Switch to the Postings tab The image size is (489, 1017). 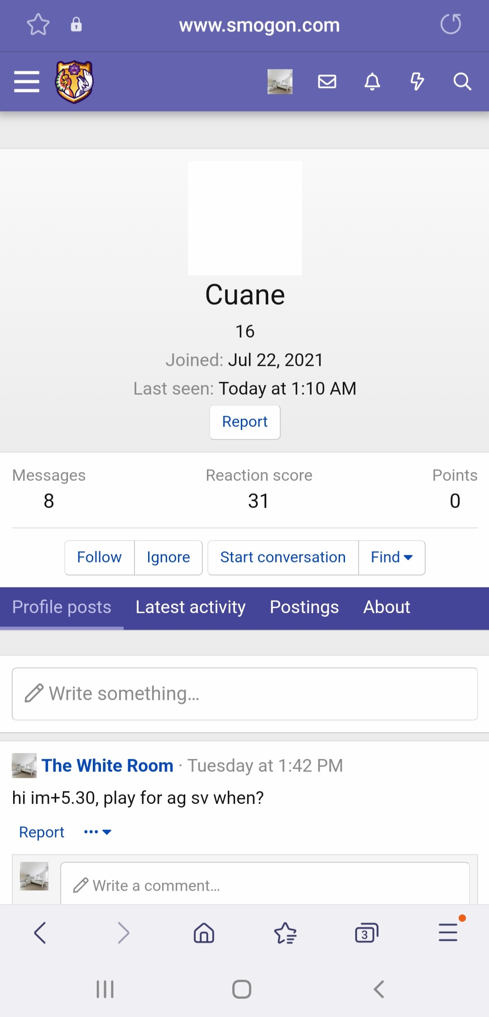point(304,607)
